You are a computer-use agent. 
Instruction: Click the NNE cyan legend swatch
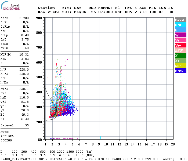click(180, 25)
